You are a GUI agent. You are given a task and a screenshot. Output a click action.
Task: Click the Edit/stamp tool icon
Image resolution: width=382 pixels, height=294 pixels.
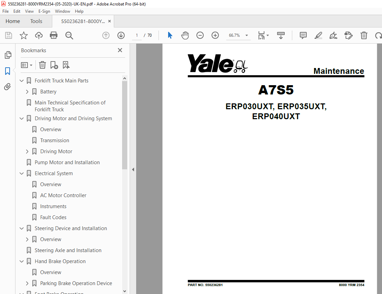348,35
